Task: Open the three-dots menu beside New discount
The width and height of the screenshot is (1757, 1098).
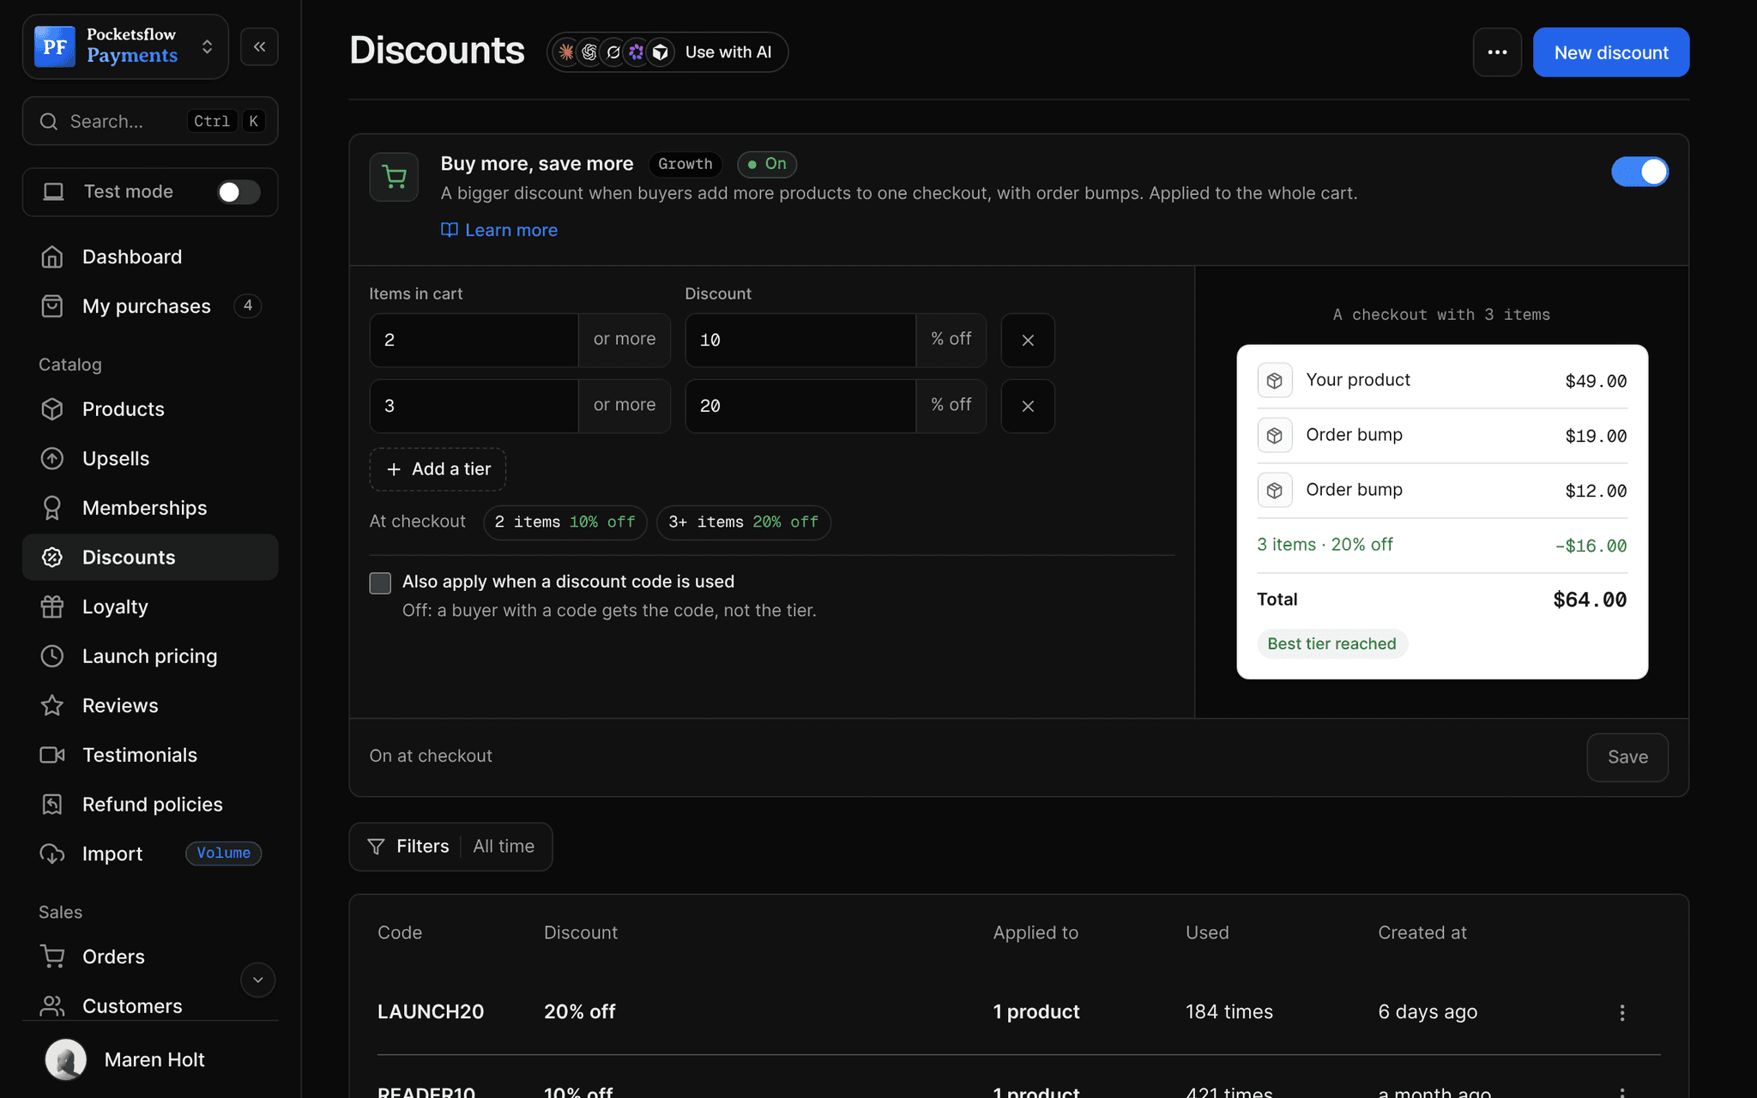Action: click(1497, 52)
